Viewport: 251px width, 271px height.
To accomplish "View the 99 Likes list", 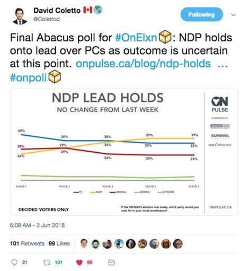I will (x=59, y=243).
